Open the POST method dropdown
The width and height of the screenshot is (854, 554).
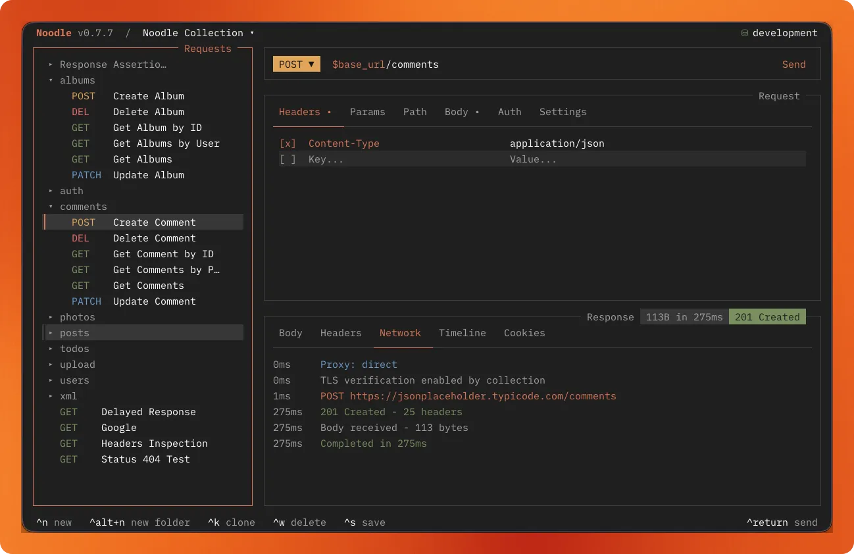click(x=297, y=64)
